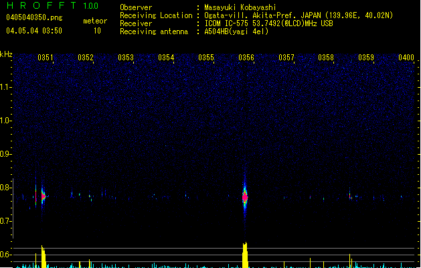
Task: Select the 0353 time marker
Action: (126, 58)
